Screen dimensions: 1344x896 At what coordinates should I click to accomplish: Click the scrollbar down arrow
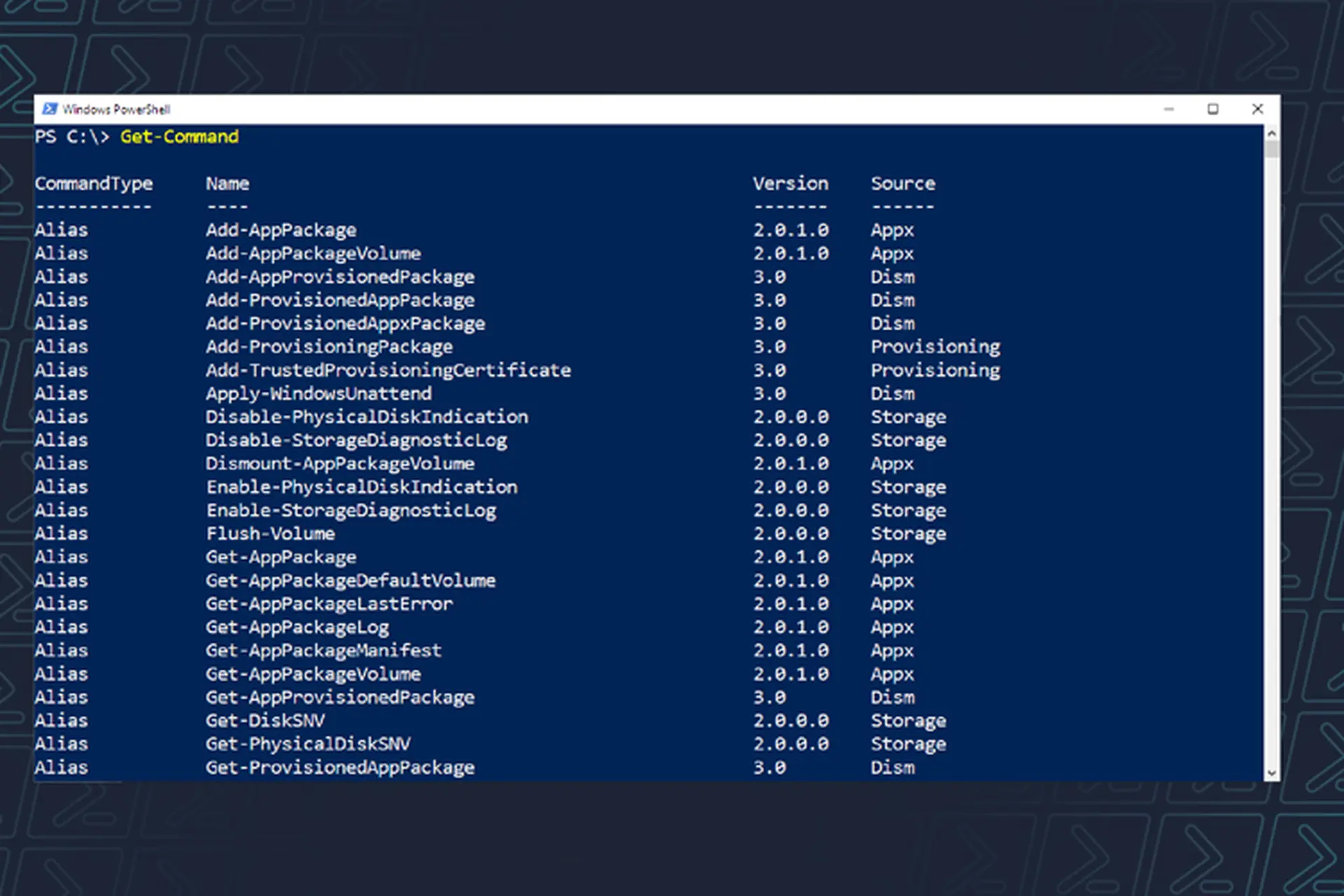tap(1272, 773)
